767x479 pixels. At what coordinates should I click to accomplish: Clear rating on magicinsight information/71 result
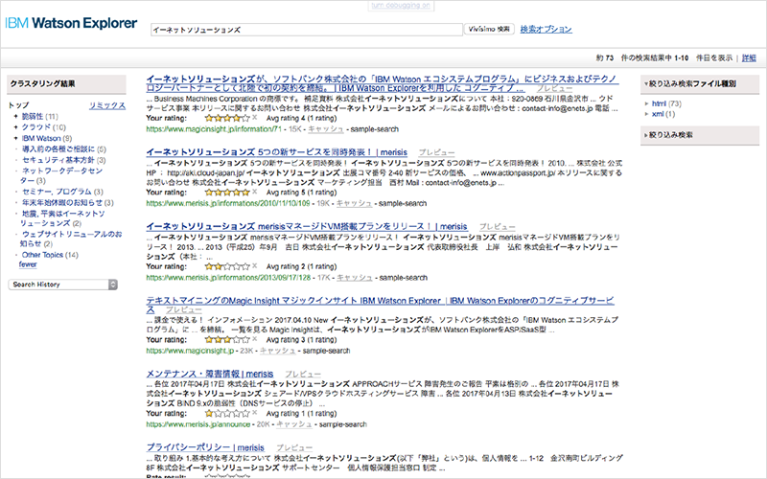coord(255,118)
